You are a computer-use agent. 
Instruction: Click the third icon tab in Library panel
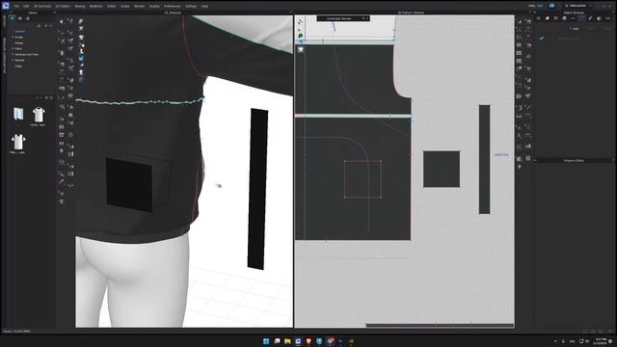28,18
